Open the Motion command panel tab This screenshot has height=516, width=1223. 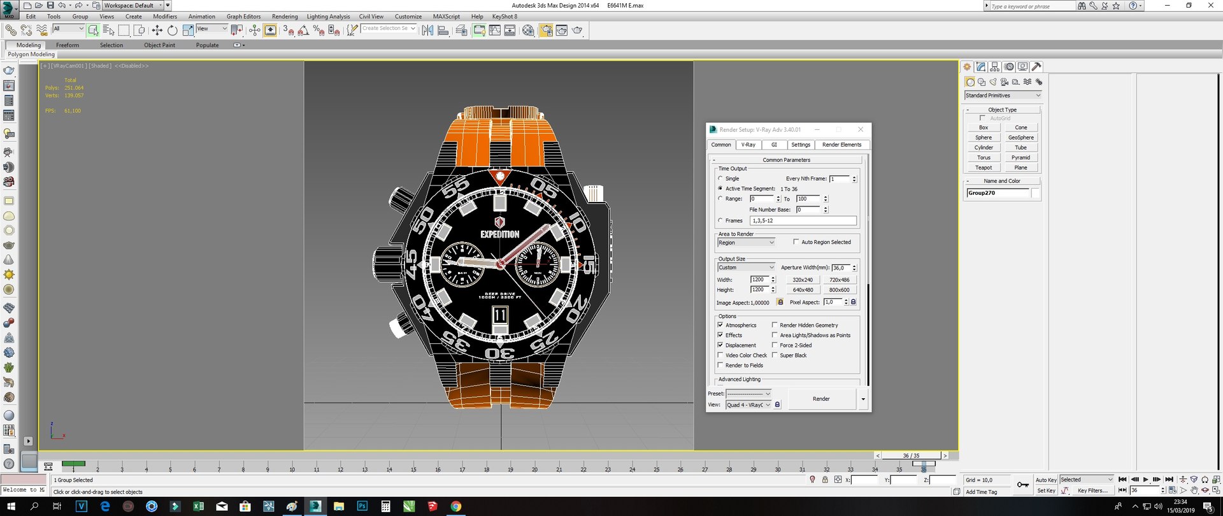[x=1009, y=67]
